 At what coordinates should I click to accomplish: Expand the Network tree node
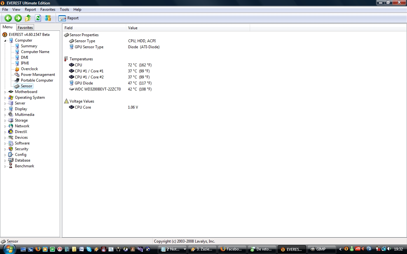(5, 126)
